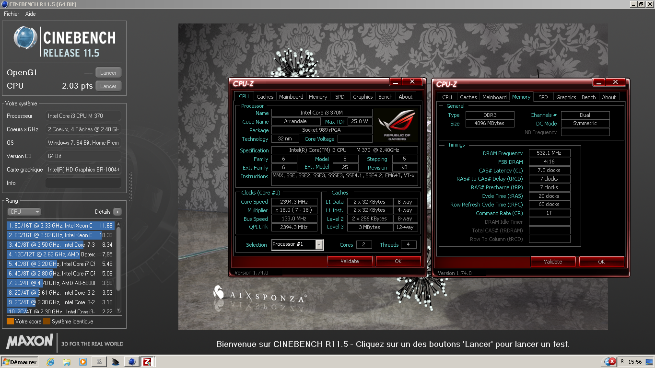Select ranking row 1 8C/16T 3.33 GHz Xeon
Viewport: 655px width, 368px height.
[60, 225]
